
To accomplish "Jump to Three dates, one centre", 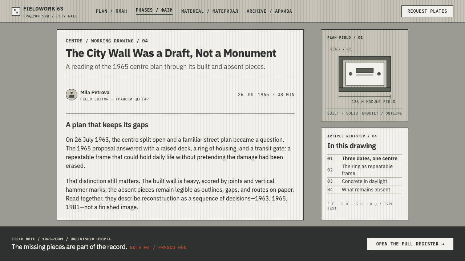I will [x=365, y=159].
